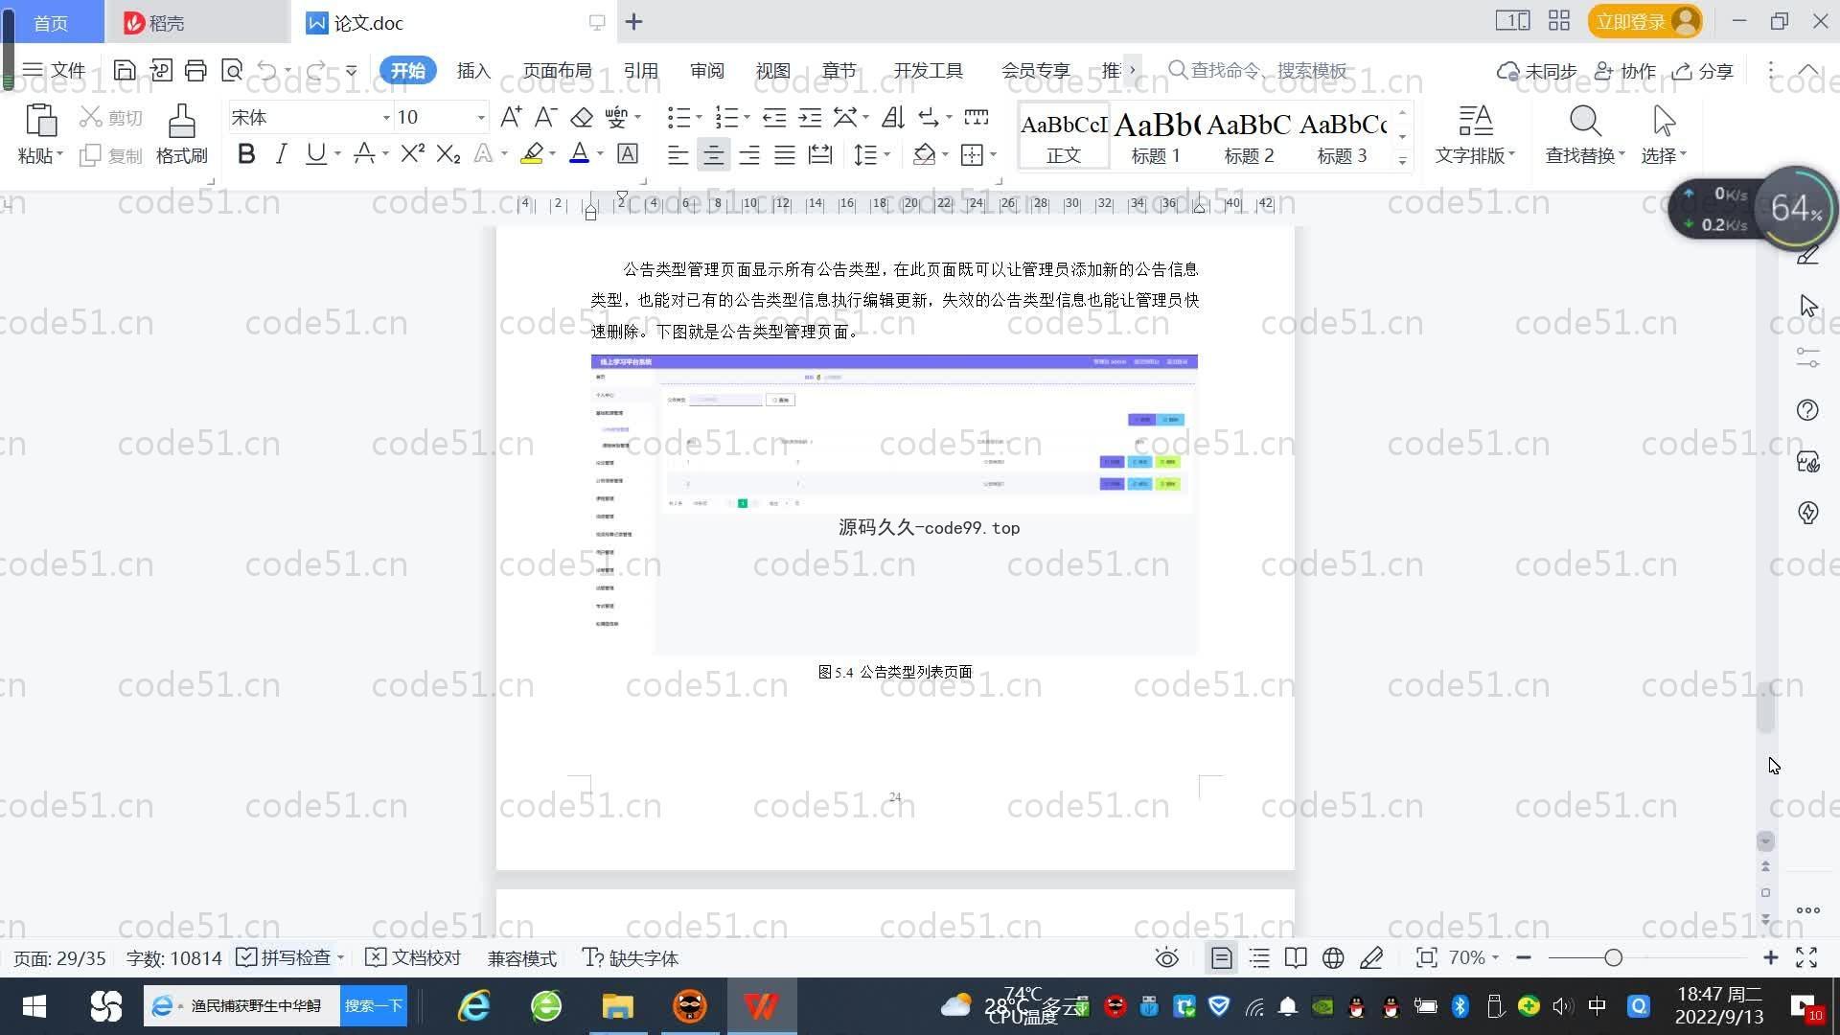Apply superscript formatting
This screenshot has height=1035, width=1840.
click(x=412, y=153)
